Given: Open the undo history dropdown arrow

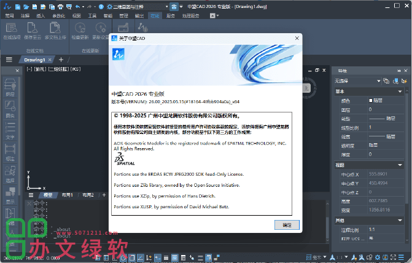Looking at the screenshot, I should click(84, 7).
